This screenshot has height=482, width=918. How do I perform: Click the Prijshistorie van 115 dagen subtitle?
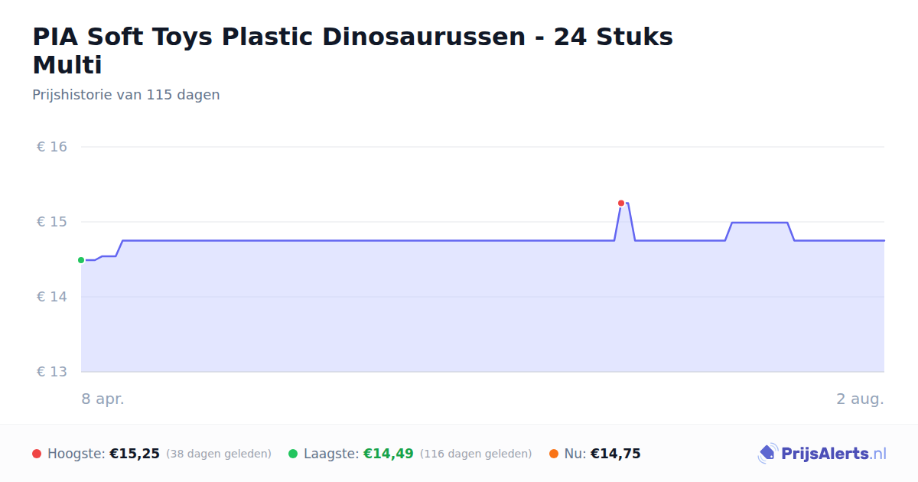126,95
